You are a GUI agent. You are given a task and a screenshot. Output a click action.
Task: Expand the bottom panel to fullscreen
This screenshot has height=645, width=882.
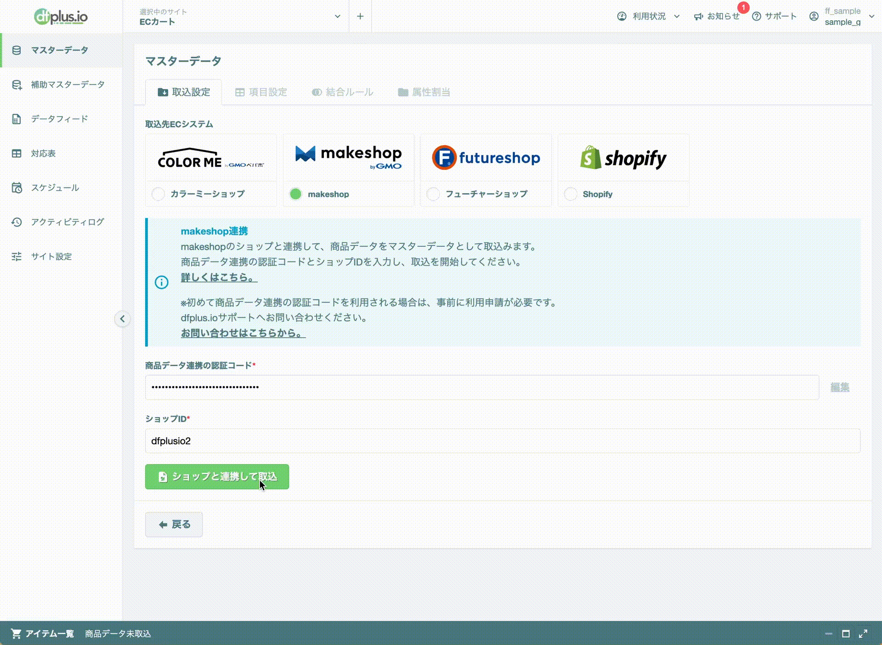863,634
